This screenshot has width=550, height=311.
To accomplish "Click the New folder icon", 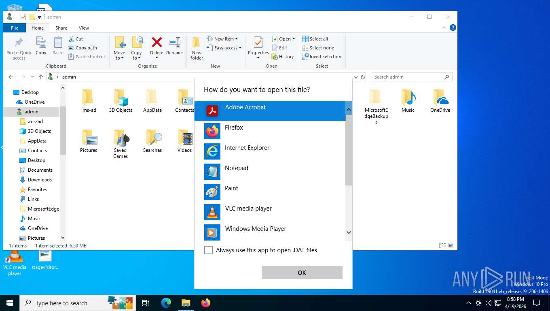I will 197,43.
